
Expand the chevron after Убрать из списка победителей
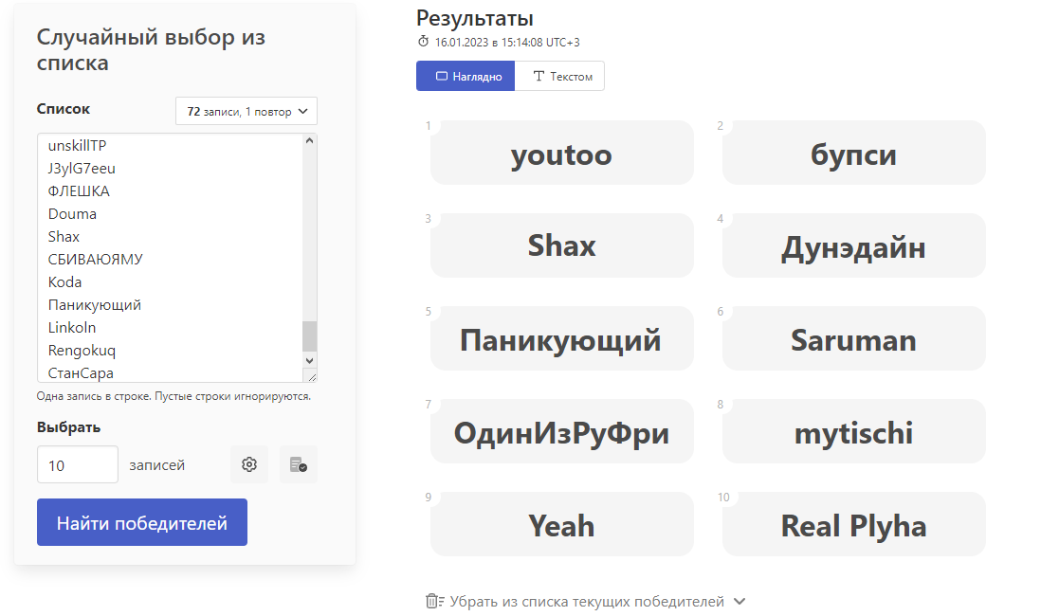(x=740, y=601)
